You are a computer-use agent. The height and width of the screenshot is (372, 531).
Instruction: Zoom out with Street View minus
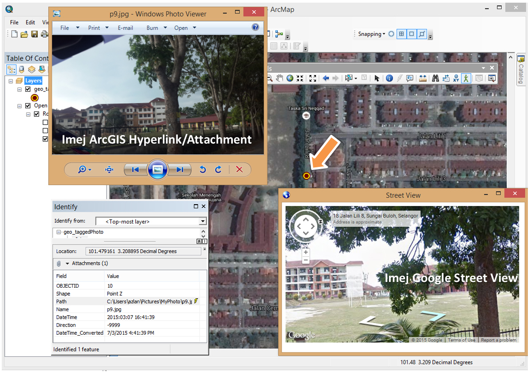(x=306, y=260)
